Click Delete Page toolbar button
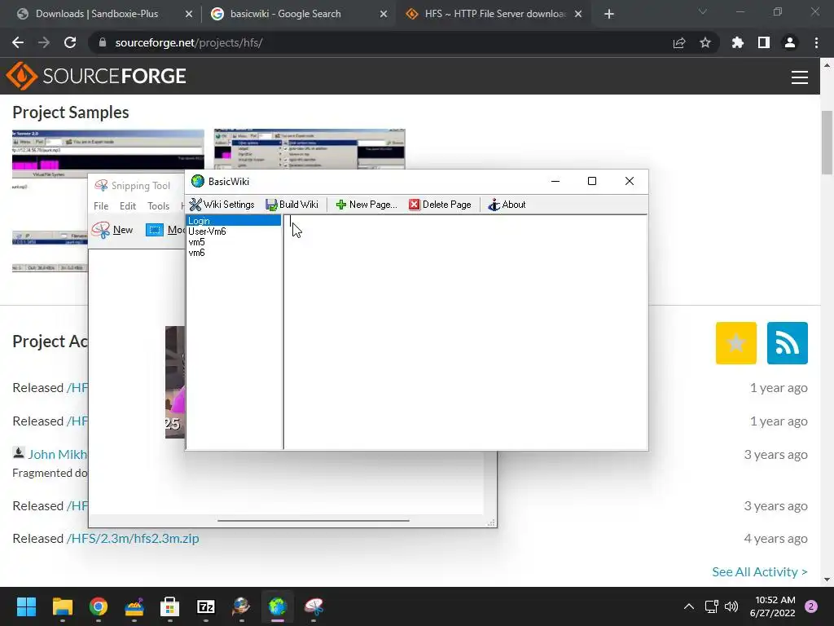 [440, 205]
